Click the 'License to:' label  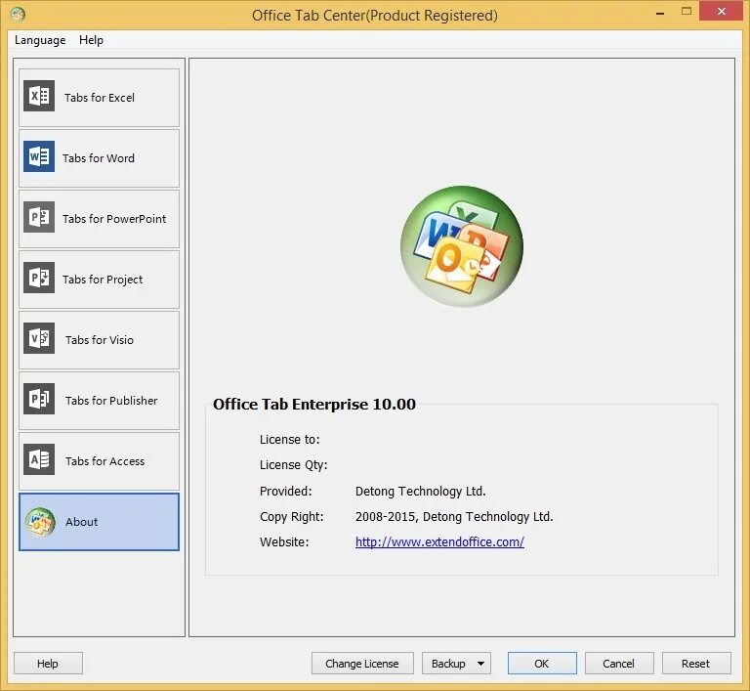(289, 440)
